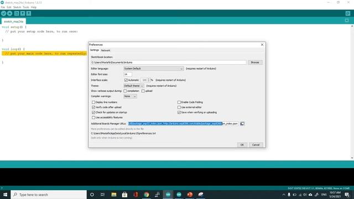Open File Explorer from taskbar
This screenshot has width=354, height=199.
(x=114, y=195)
